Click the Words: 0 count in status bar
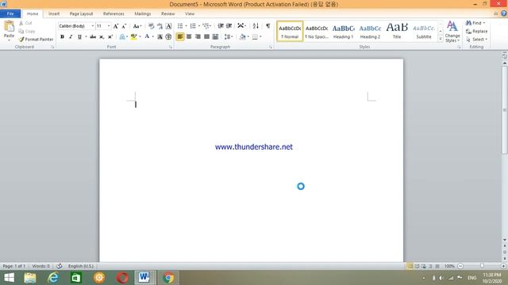Viewport: 508px width, 285px height. [x=40, y=266]
